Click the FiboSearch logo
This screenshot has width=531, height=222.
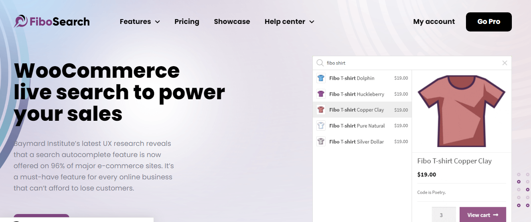click(52, 22)
